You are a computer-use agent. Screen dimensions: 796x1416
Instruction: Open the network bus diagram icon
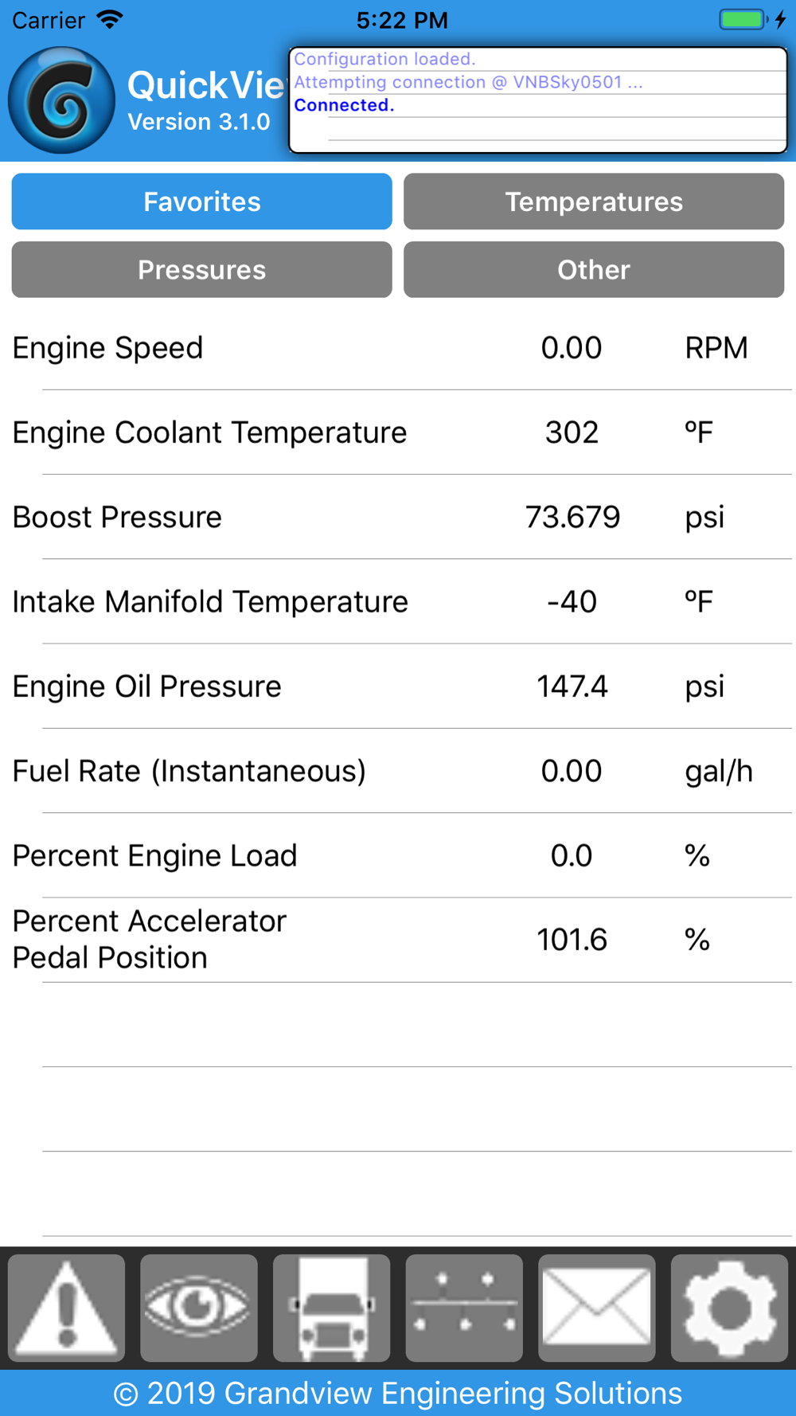(x=464, y=1308)
